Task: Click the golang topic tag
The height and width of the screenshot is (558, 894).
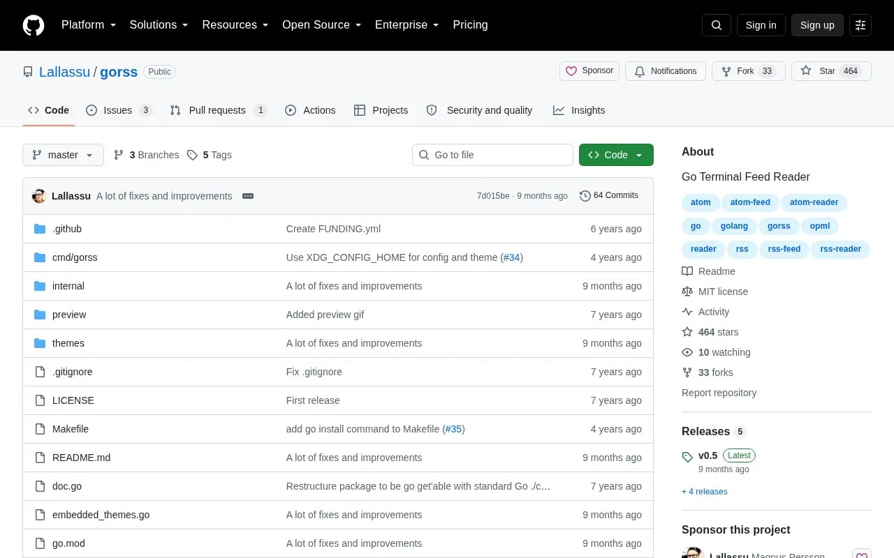Action: 734,226
